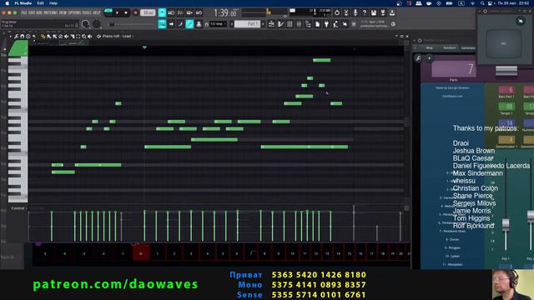This screenshot has width=534, height=300.
Task: Toggle the auto-scroll arrow button
Action: [171, 24]
